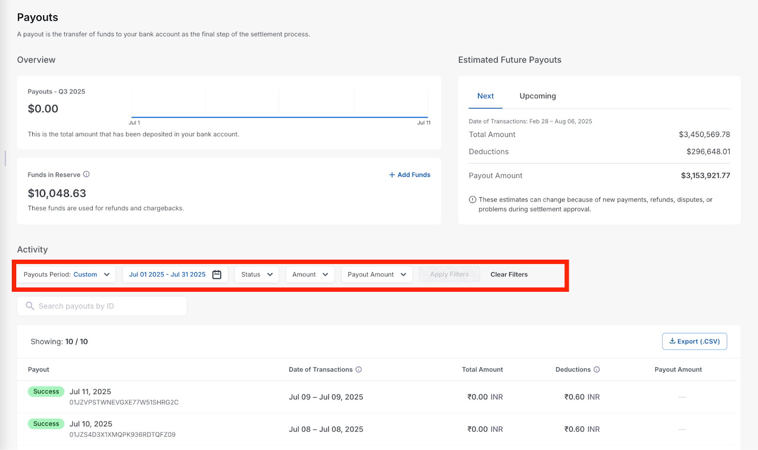This screenshot has height=450, width=758.
Task: Click the plus icon for Add Funds
Action: [392, 175]
